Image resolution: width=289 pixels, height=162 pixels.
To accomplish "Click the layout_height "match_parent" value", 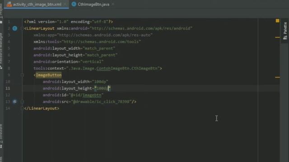I will coord(101,55).
